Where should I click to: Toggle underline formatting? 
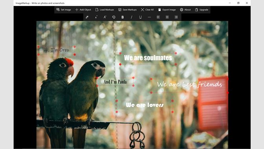tap(140, 17)
